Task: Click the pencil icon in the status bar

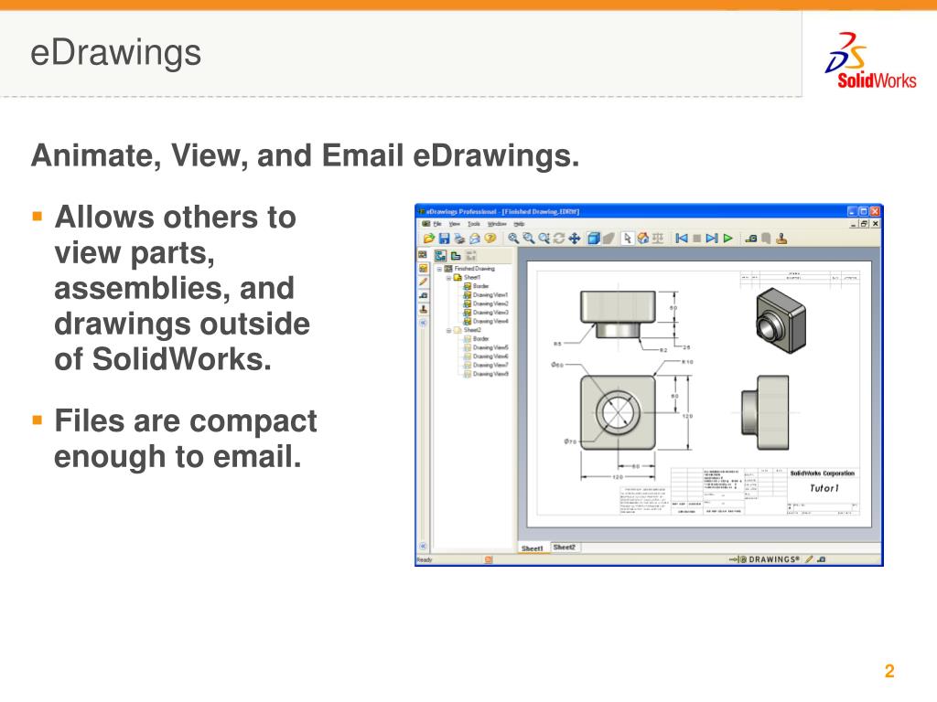Action: (x=809, y=560)
